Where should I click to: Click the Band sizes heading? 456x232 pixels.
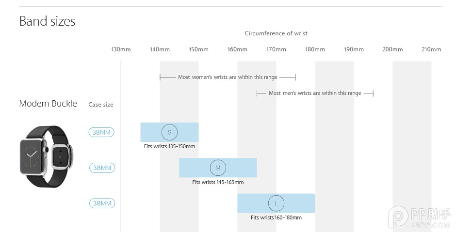[47, 21]
